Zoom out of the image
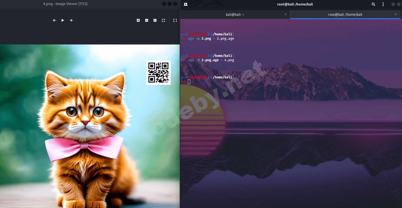The width and height of the screenshot is (402, 208). pyautogui.click(x=146, y=20)
